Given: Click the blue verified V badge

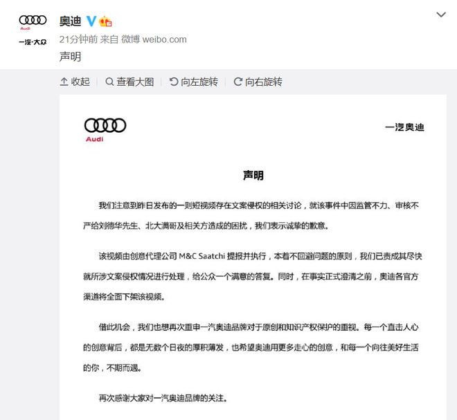Looking at the screenshot, I should [91, 21].
